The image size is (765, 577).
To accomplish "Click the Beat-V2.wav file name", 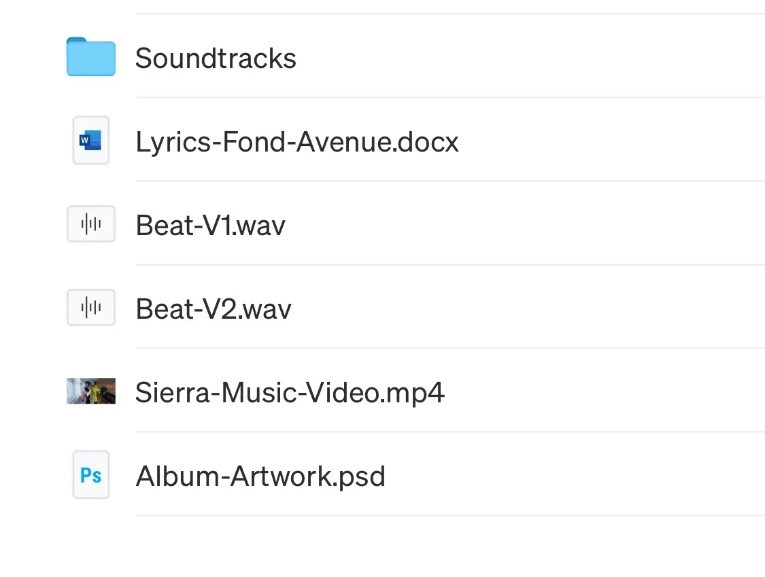I will click(214, 309).
